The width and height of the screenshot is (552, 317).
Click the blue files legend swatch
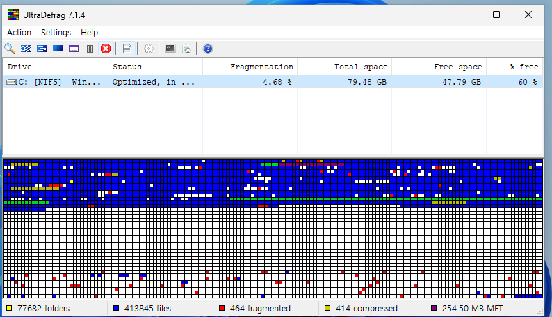pos(116,308)
